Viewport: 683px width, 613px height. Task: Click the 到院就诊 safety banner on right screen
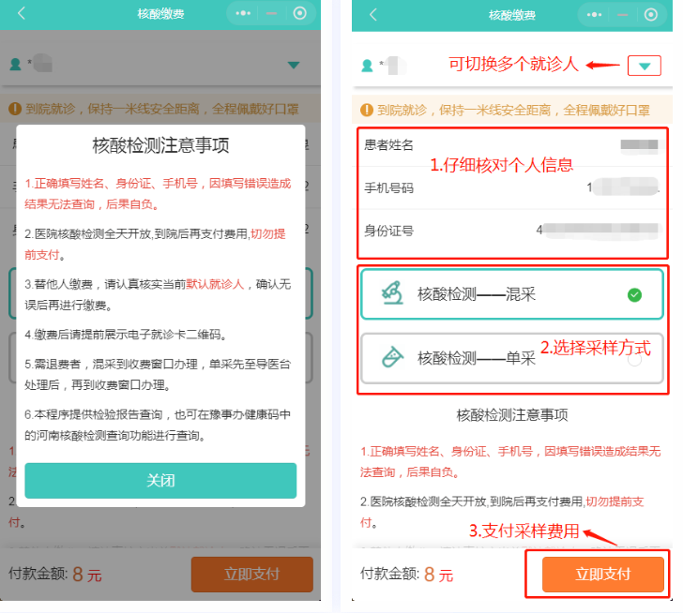click(x=512, y=110)
